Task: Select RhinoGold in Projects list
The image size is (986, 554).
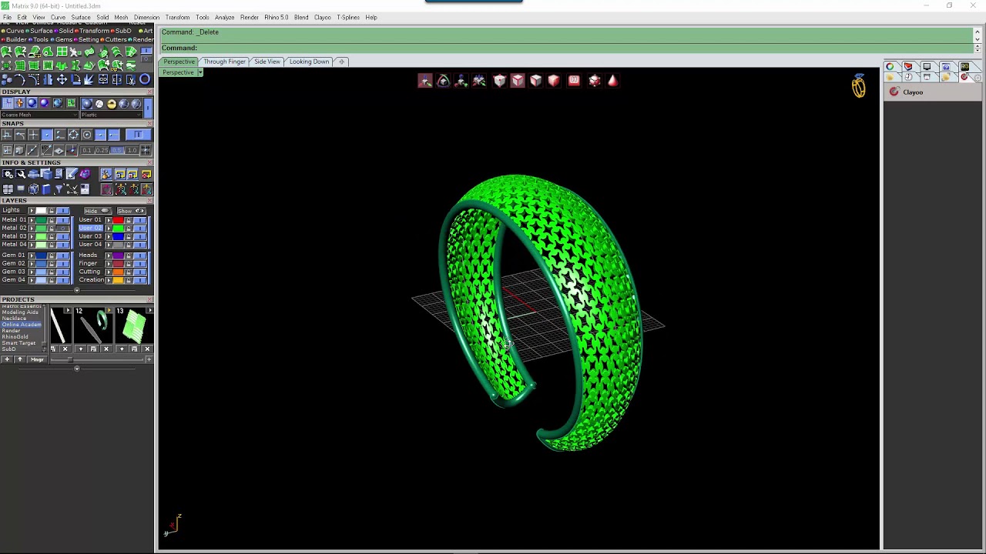Action: tap(15, 336)
